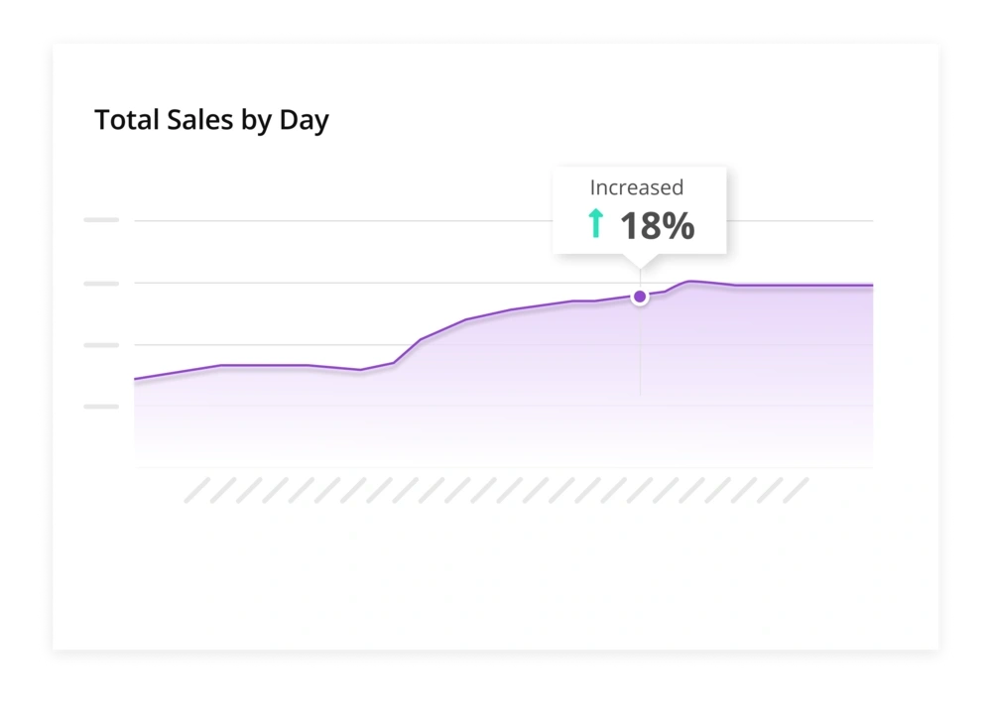Click the tooltip's downward pointer caret
This screenshot has height=720, width=992.
point(640,262)
